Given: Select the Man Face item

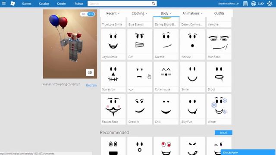Looking at the screenshot, I should click(x=219, y=44).
